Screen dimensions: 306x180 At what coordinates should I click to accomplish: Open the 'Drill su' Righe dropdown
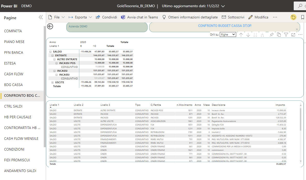(x=228, y=35)
